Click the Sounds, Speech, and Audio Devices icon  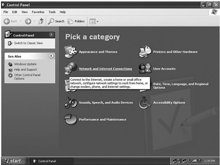71,103
